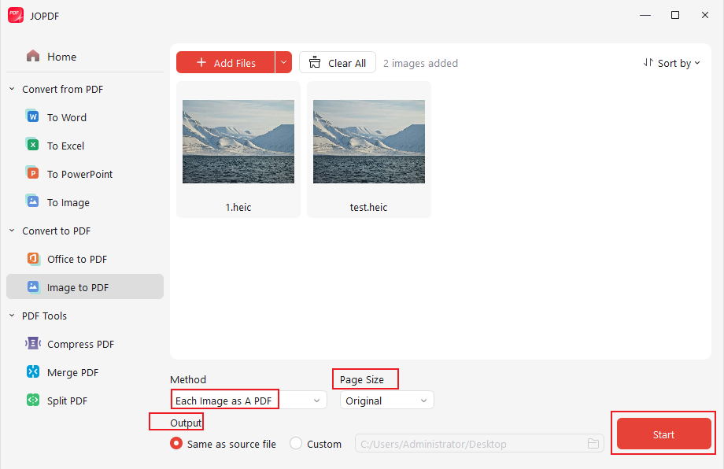Open the output folder browse icon
Image resolution: width=724 pixels, height=469 pixels.
click(593, 443)
